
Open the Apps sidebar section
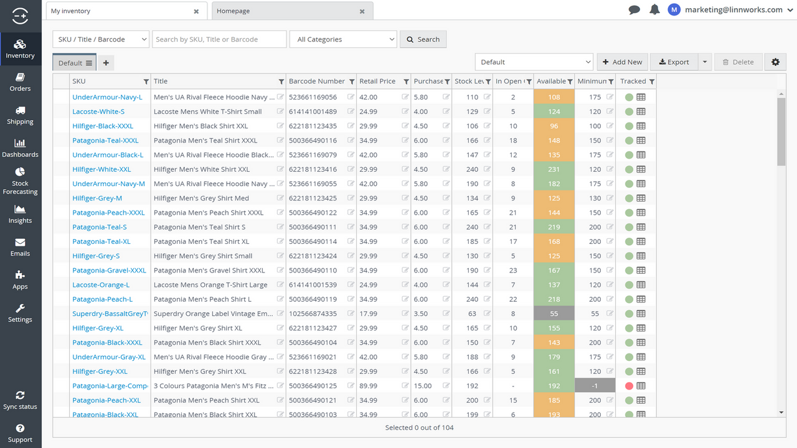coord(21,280)
